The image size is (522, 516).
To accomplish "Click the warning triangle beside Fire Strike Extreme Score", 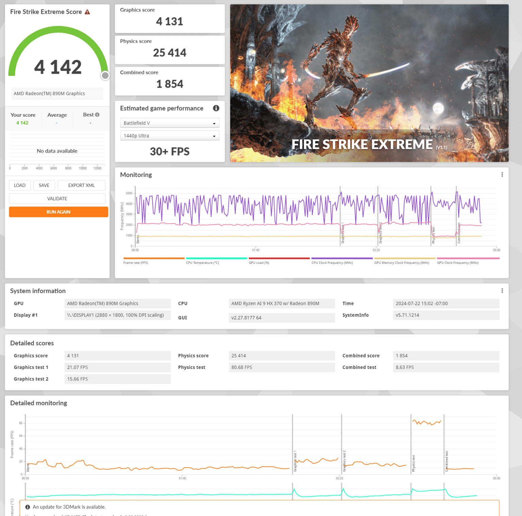I will [x=87, y=12].
